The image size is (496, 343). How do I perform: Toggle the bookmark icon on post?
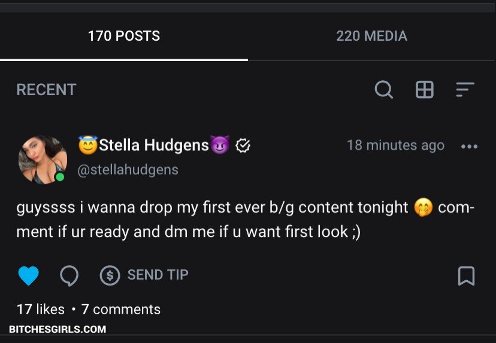(x=466, y=275)
